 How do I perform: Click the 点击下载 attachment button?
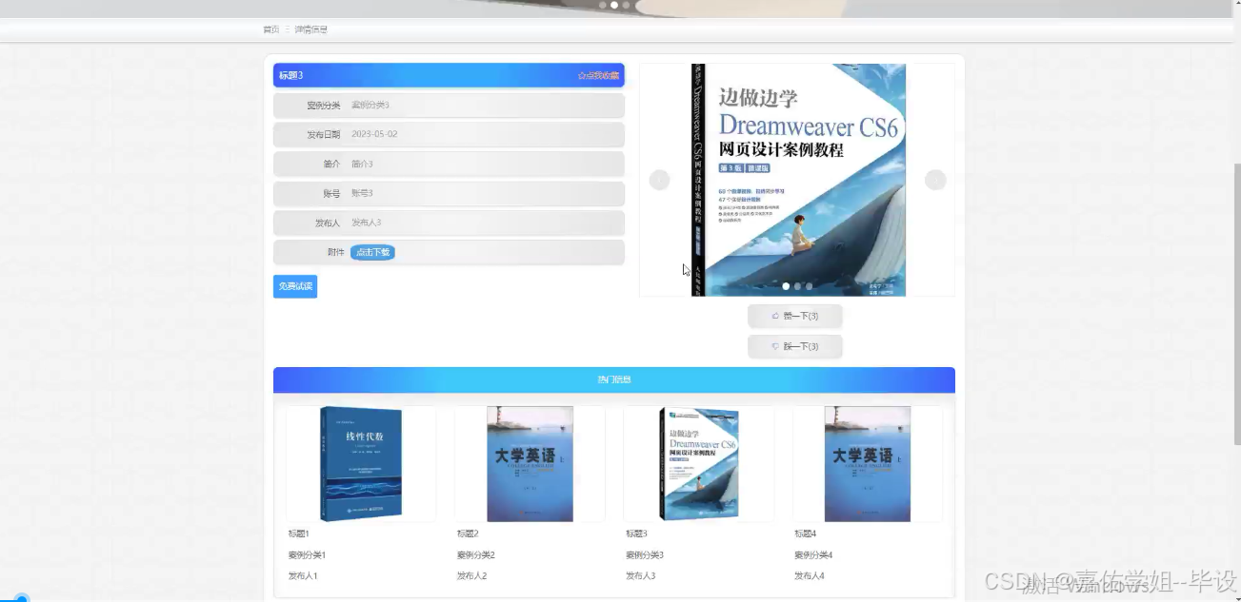tap(372, 252)
